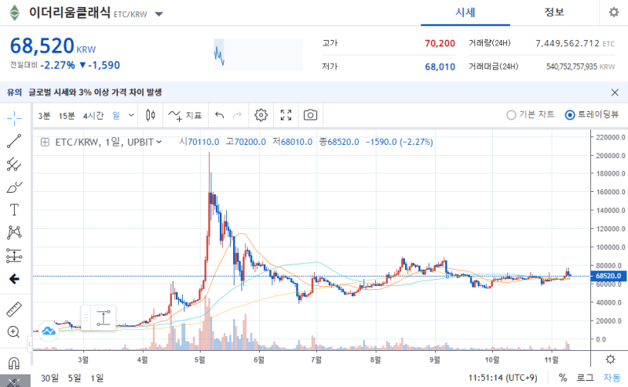Screen dimensions: 628x387
Task: Choose the pitchfork drawing tool
Action: click(x=14, y=164)
